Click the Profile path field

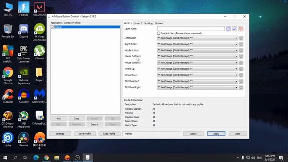[x=152, y=134]
